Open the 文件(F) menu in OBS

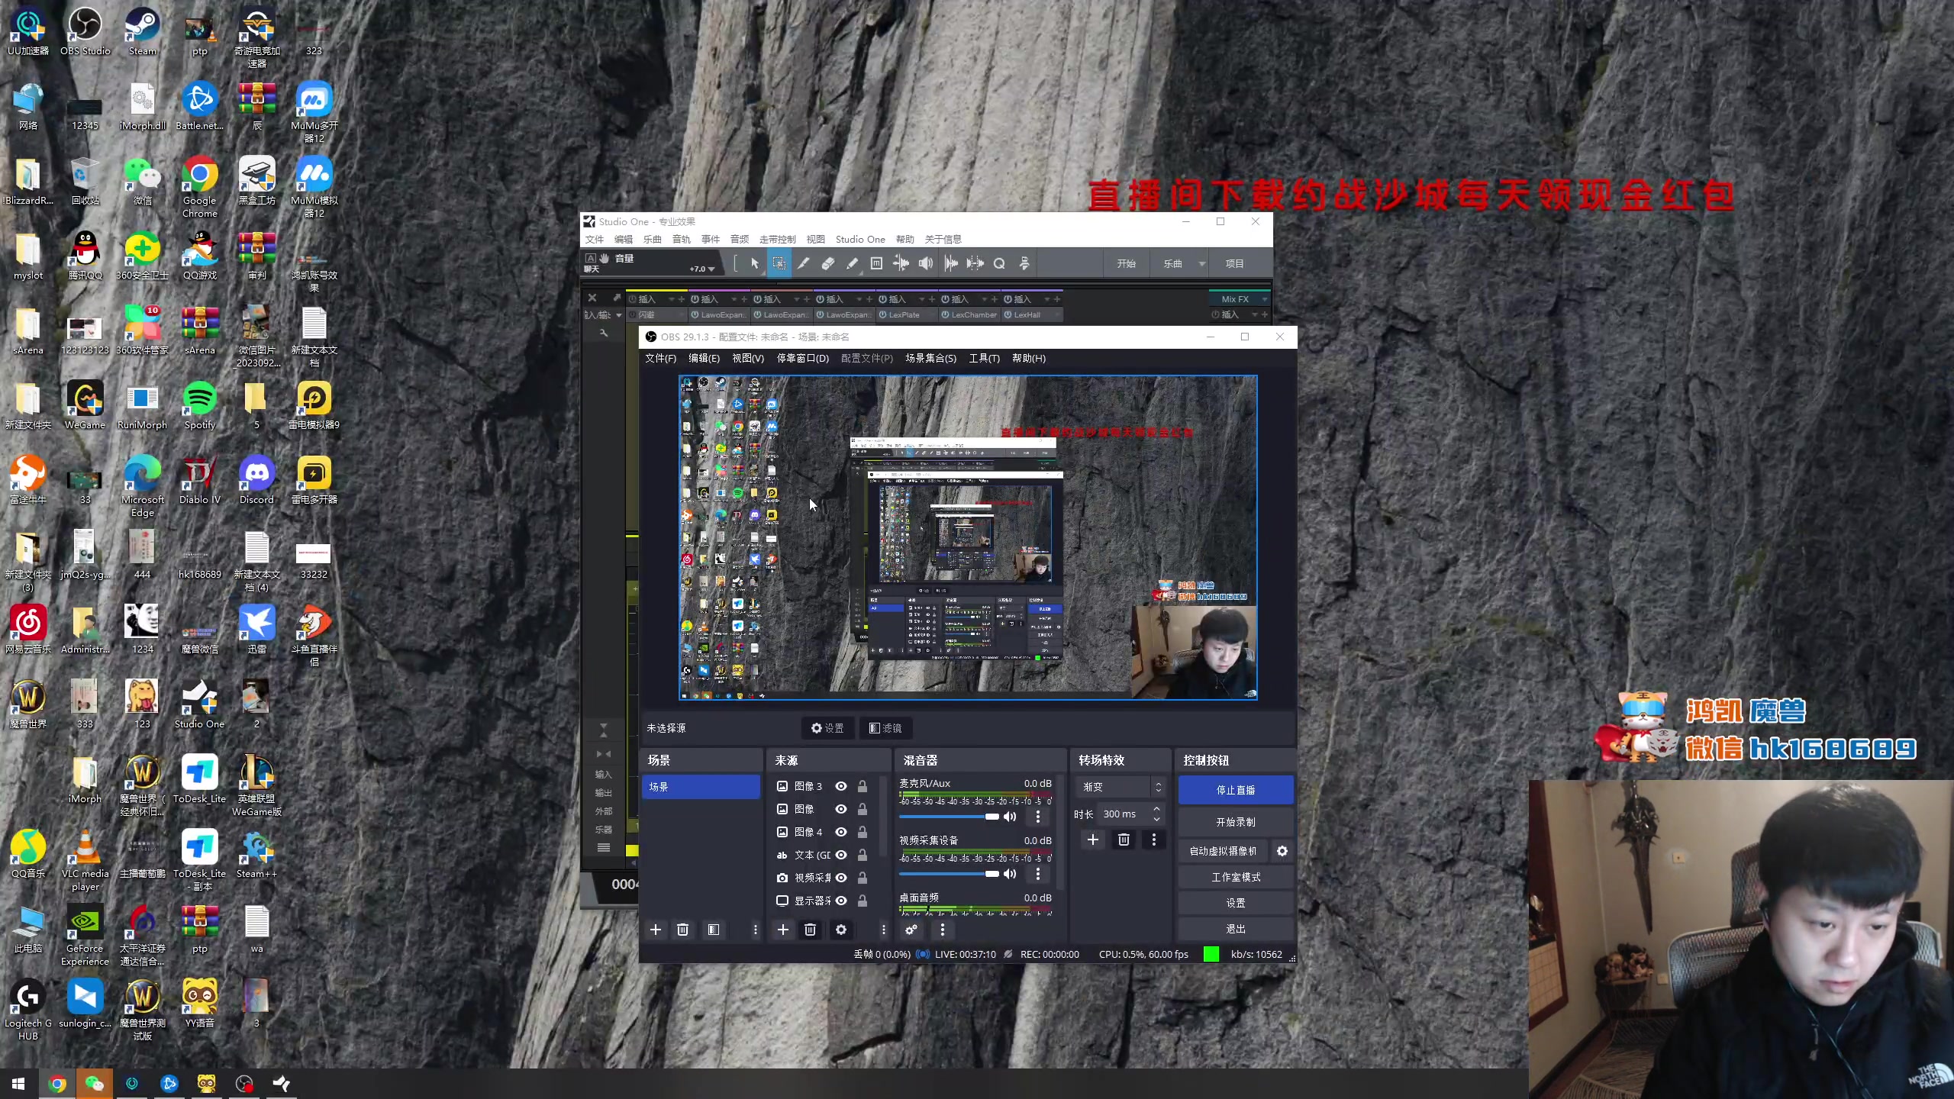pyautogui.click(x=660, y=358)
